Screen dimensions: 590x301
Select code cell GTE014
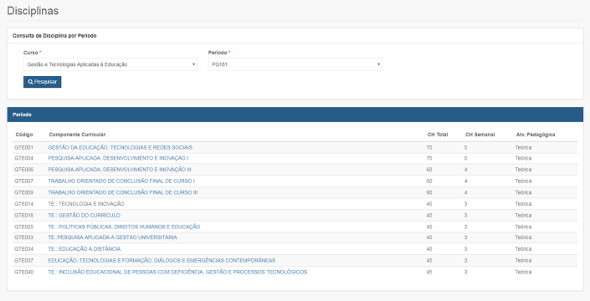[x=23, y=204]
